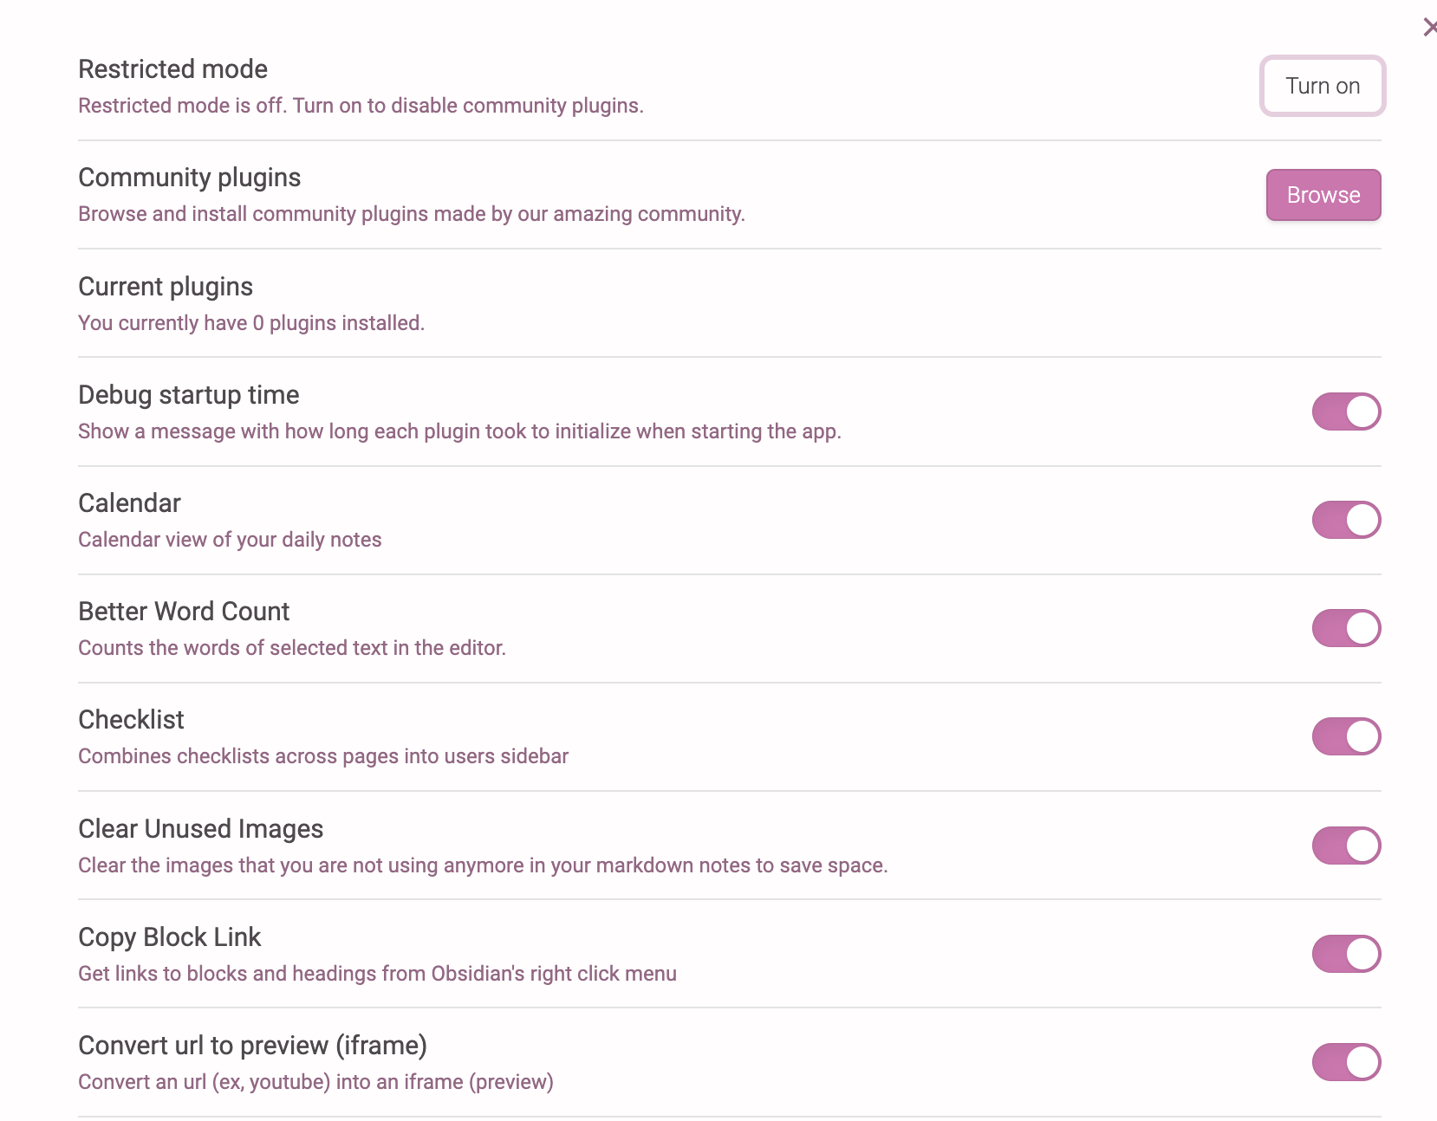Click the Community plugins heading
1437x1121 pixels.
click(189, 178)
